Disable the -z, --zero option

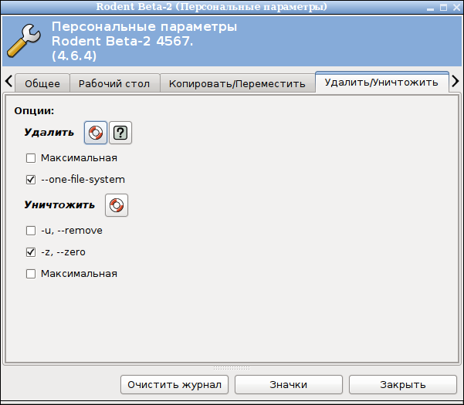pos(31,252)
